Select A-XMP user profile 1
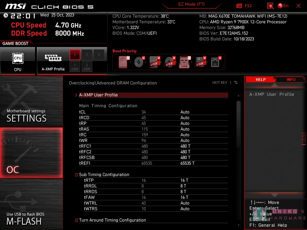 [x=75, y=66]
